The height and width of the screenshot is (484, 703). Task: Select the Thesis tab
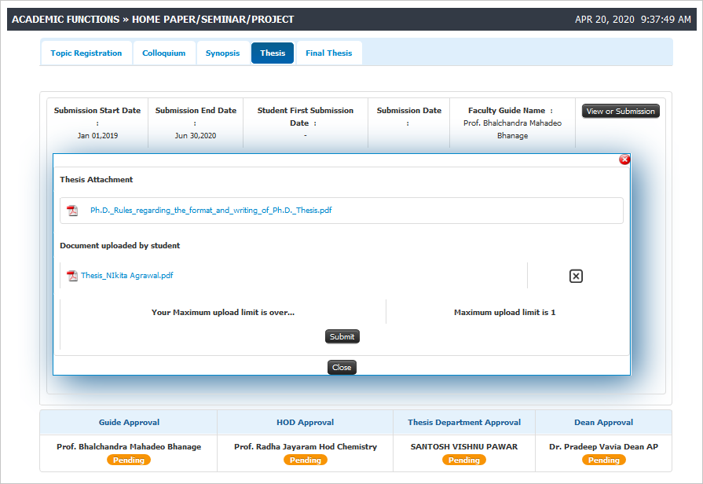click(273, 53)
